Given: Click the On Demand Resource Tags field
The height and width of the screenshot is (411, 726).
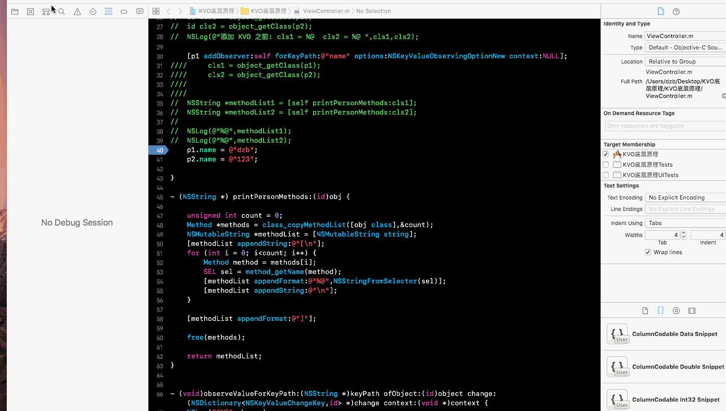Looking at the screenshot, I should coord(666,126).
